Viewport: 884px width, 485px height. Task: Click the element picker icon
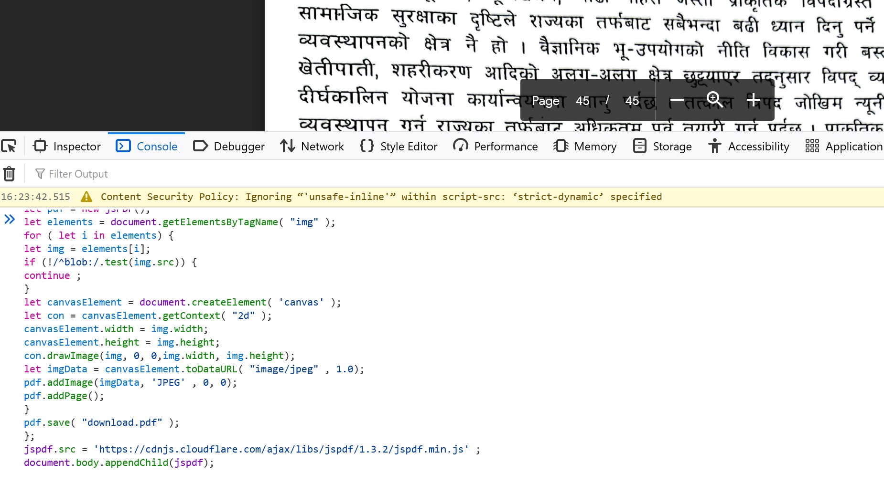(9, 146)
